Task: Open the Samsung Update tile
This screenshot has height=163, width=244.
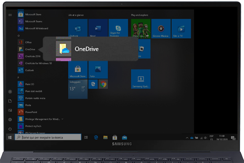Action: coord(141,79)
